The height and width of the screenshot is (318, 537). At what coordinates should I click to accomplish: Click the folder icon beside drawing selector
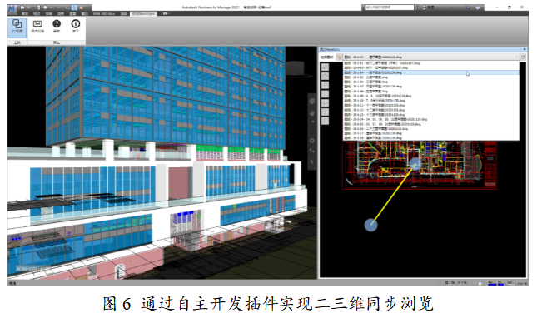tap(339, 57)
